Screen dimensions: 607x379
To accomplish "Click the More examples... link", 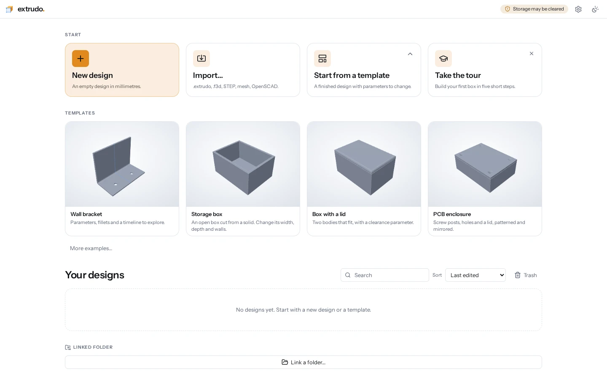I will tap(91, 248).
